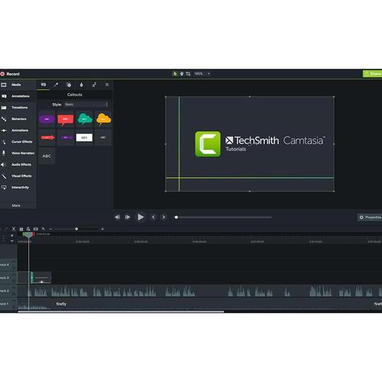The height and width of the screenshot is (382, 382).
Task: Click the playback progress slider handle
Action: 176,217
